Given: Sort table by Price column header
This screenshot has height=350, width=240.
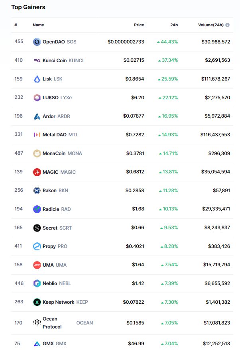Looking at the screenshot, I should point(139,25).
